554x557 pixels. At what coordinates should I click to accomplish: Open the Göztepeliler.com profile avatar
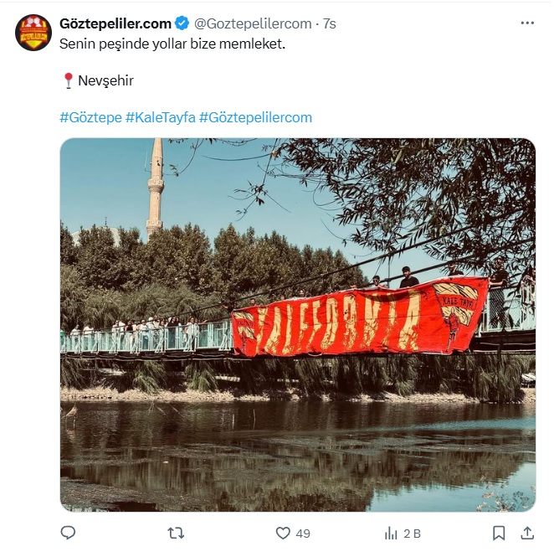click(x=33, y=33)
